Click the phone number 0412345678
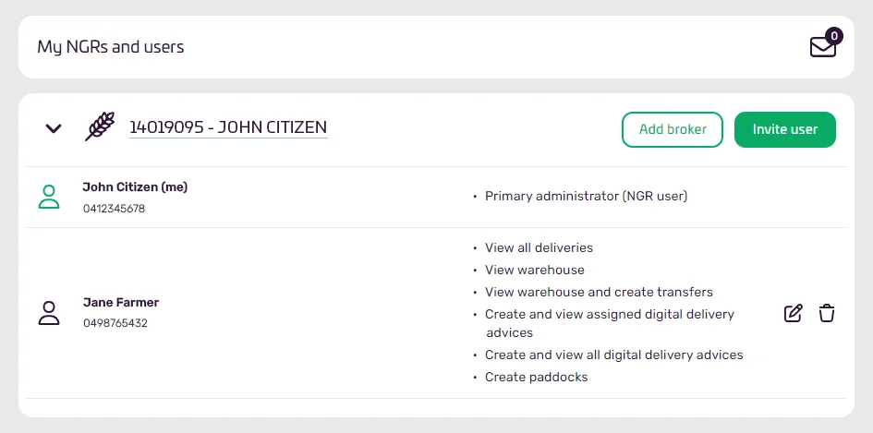The image size is (873, 433). point(115,209)
